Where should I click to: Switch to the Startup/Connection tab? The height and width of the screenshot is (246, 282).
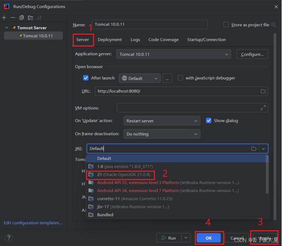tap(206, 40)
